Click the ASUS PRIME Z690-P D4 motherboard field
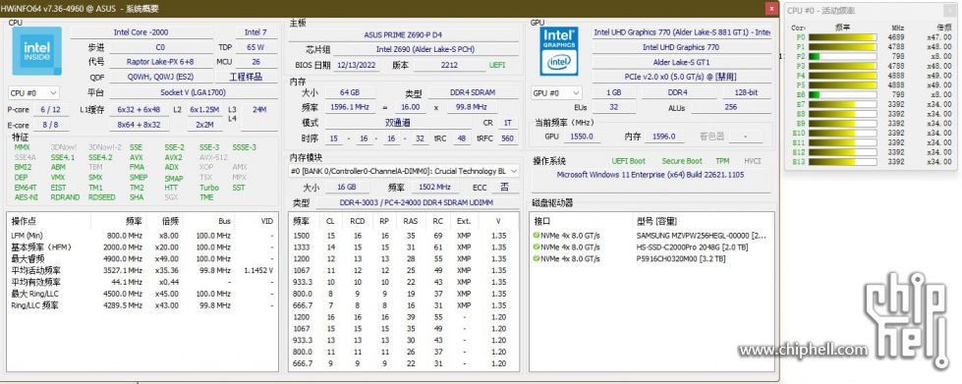Viewport: 962px width, 384px height. [403, 35]
